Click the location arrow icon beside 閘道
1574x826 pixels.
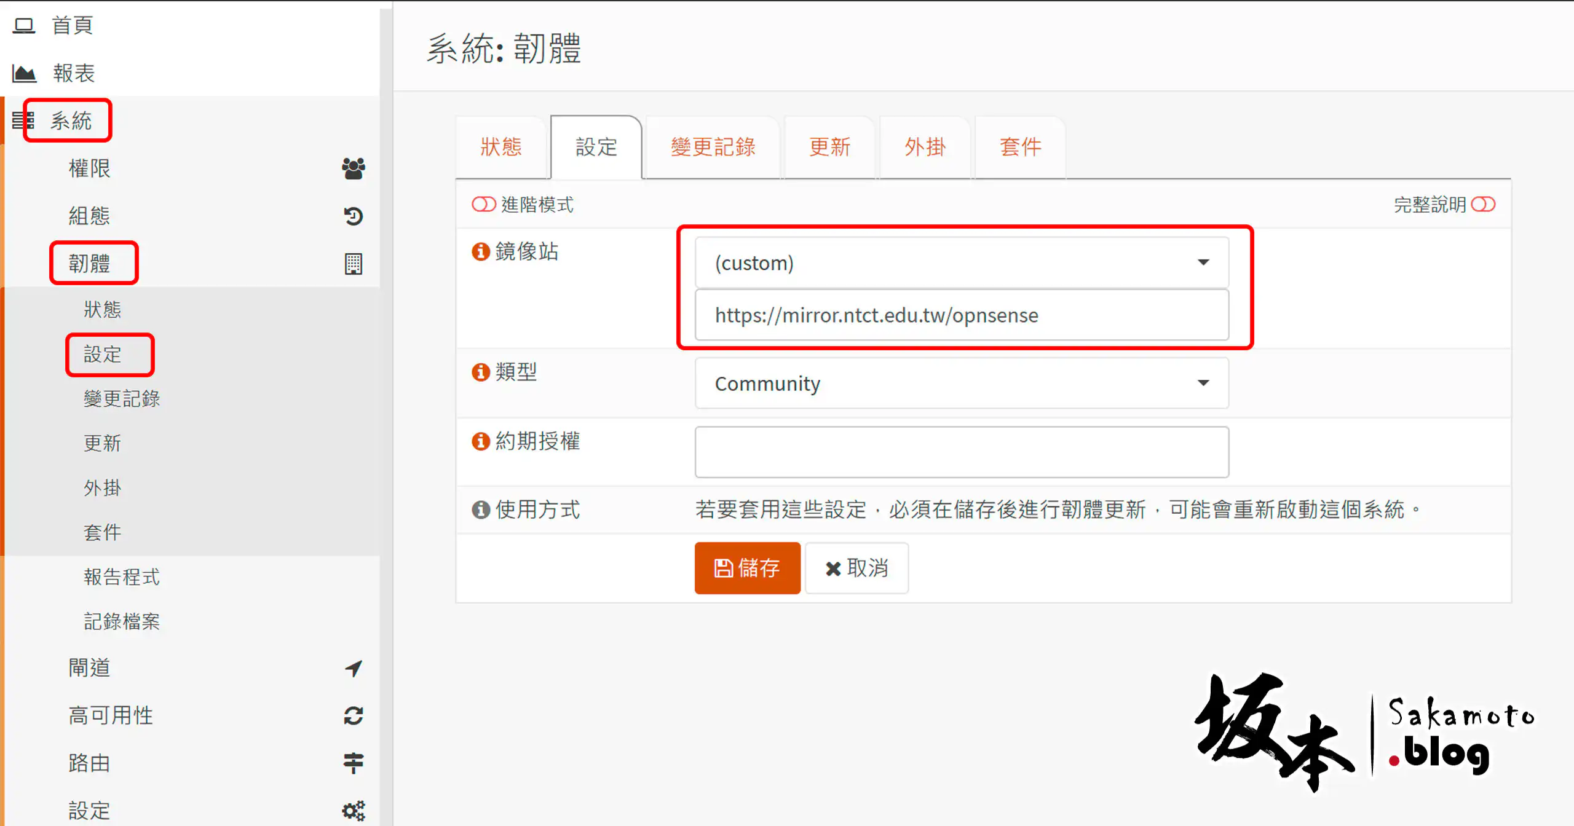pyautogui.click(x=353, y=669)
